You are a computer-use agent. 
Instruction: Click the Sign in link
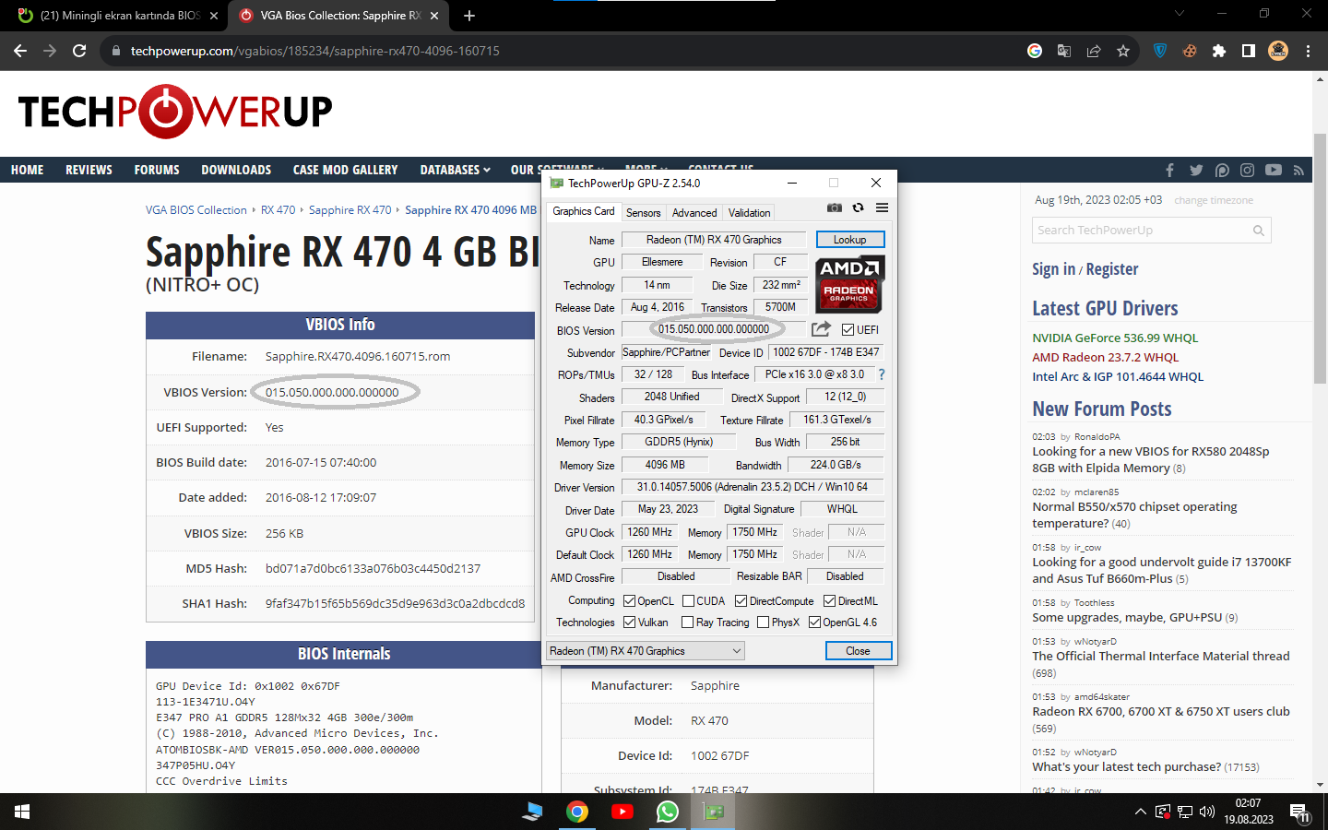point(1053,269)
